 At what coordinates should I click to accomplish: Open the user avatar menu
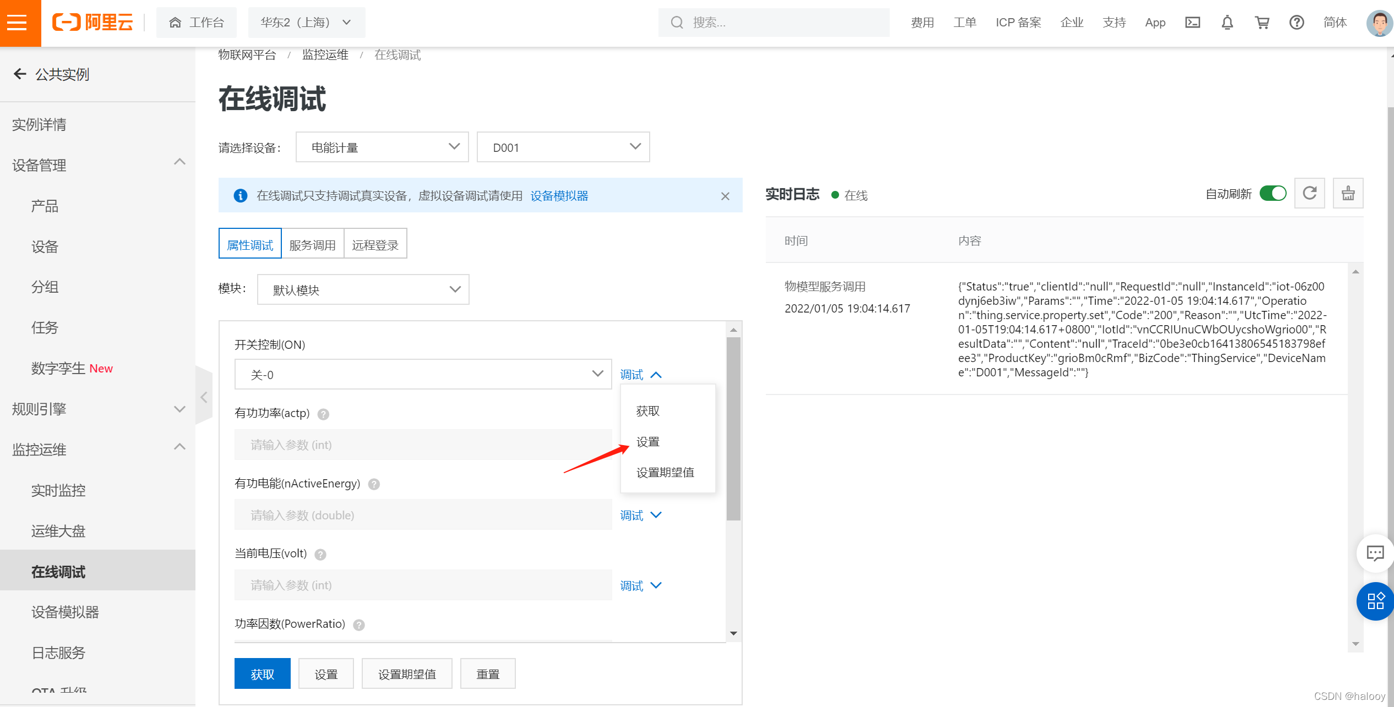coord(1379,23)
